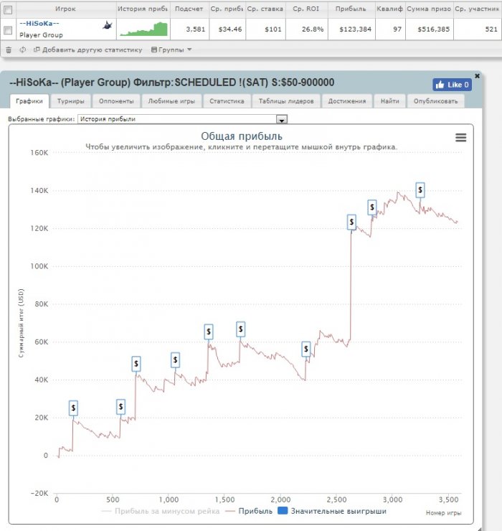The height and width of the screenshot is (531, 502).
Task: Check the --HiSoKa-- row checkbox
Action: pos(8,30)
